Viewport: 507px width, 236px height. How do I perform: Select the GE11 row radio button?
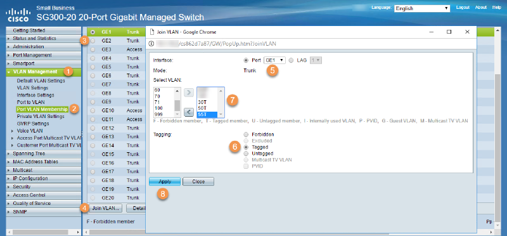(93, 119)
